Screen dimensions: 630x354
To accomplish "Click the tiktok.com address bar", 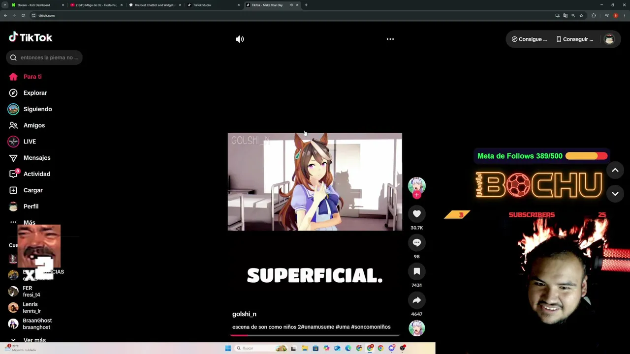I will click(x=290, y=15).
